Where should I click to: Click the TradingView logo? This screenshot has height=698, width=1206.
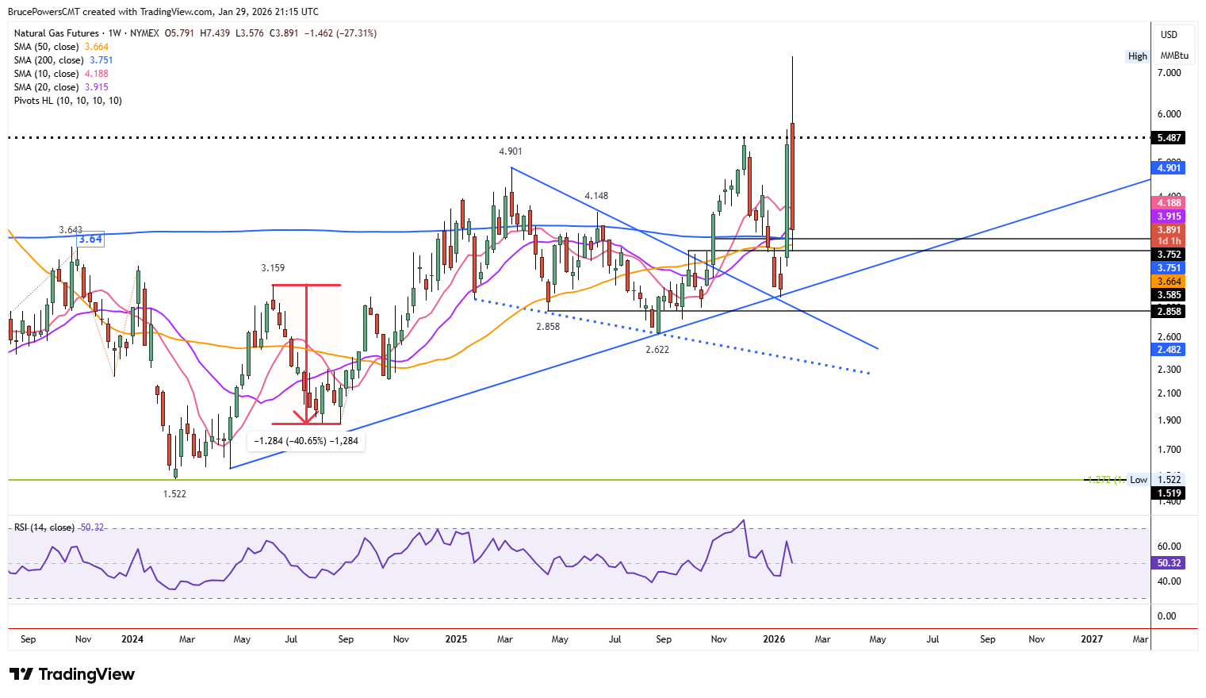tap(72, 674)
